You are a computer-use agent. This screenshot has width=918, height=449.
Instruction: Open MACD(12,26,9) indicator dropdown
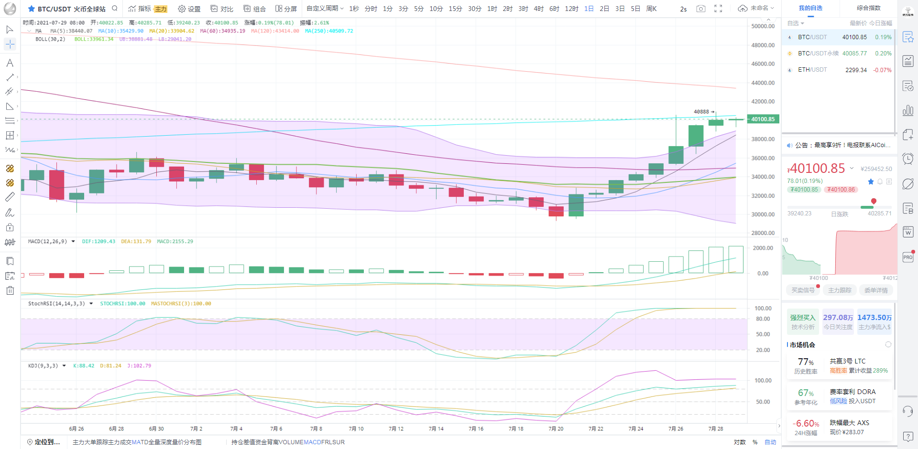click(x=73, y=242)
